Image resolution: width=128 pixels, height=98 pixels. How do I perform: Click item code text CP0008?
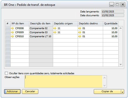(19, 28)
